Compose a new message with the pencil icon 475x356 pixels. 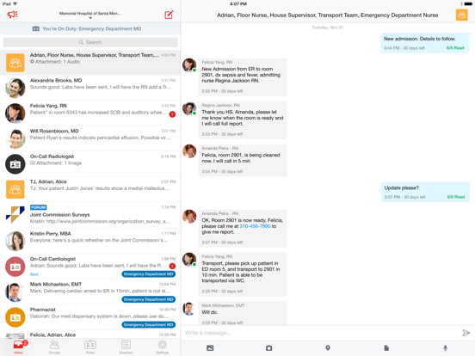[x=169, y=15]
